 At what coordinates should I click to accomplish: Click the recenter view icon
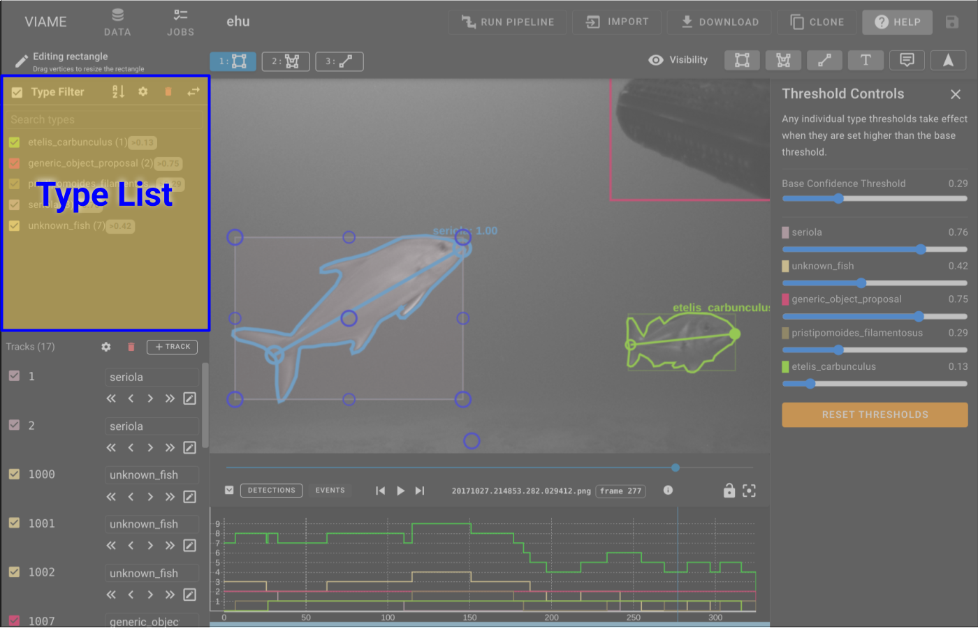(749, 491)
